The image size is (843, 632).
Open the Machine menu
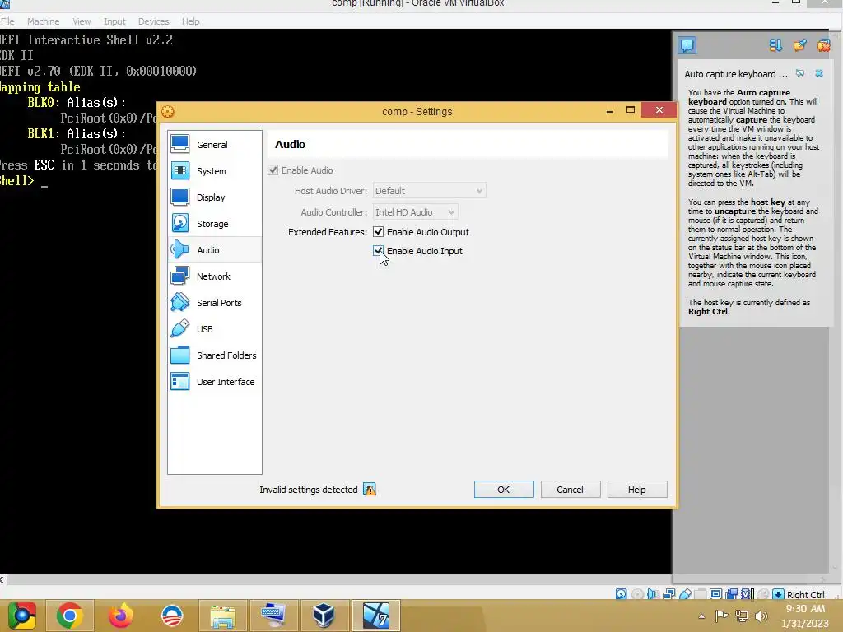pyautogui.click(x=44, y=21)
